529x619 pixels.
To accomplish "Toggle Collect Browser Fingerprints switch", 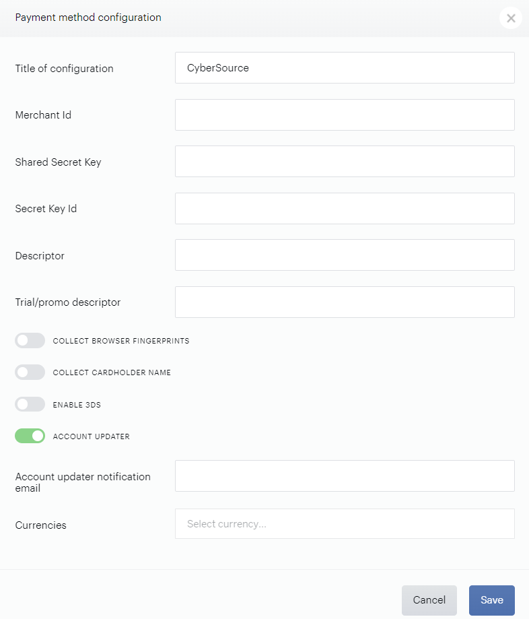I will click(x=30, y=341).
